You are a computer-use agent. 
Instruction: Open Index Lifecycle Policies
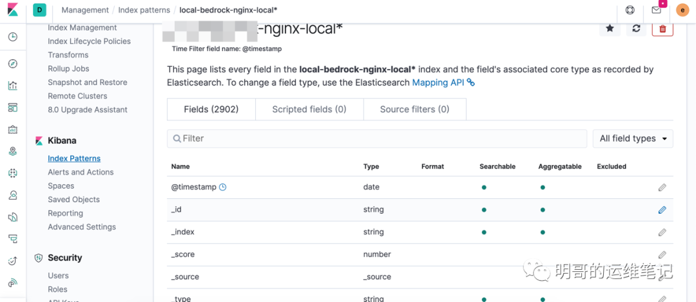click(x=89, y=41)
